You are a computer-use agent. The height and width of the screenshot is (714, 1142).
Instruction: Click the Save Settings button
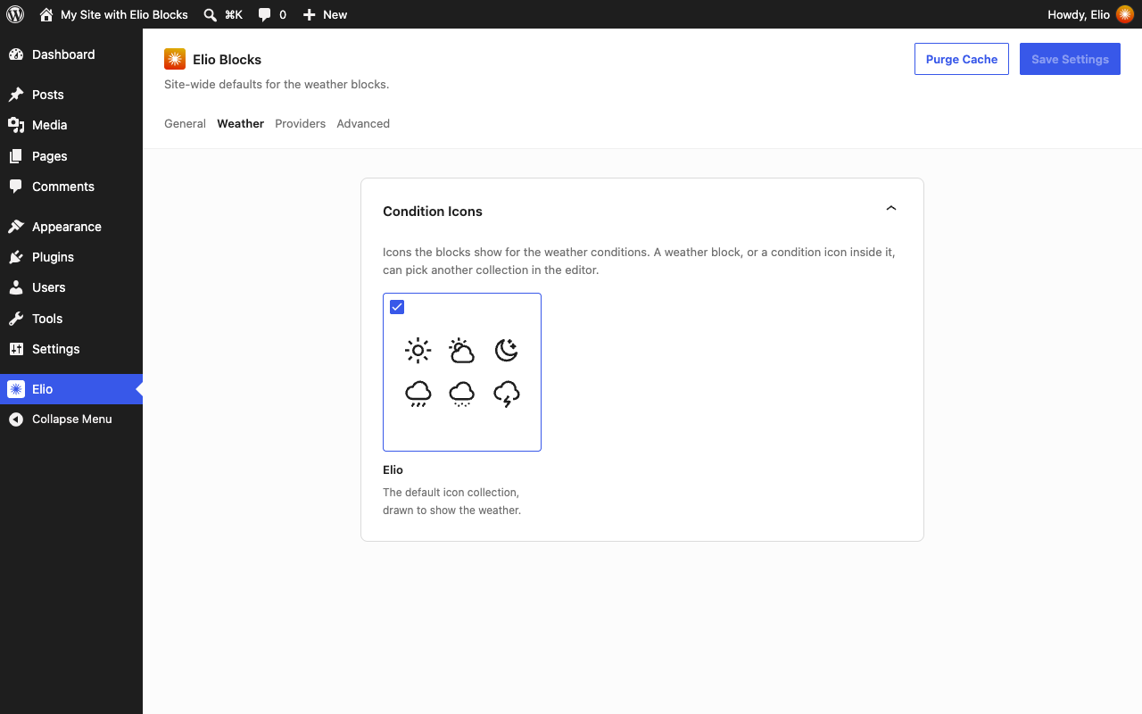click(x=1070, y=59)
